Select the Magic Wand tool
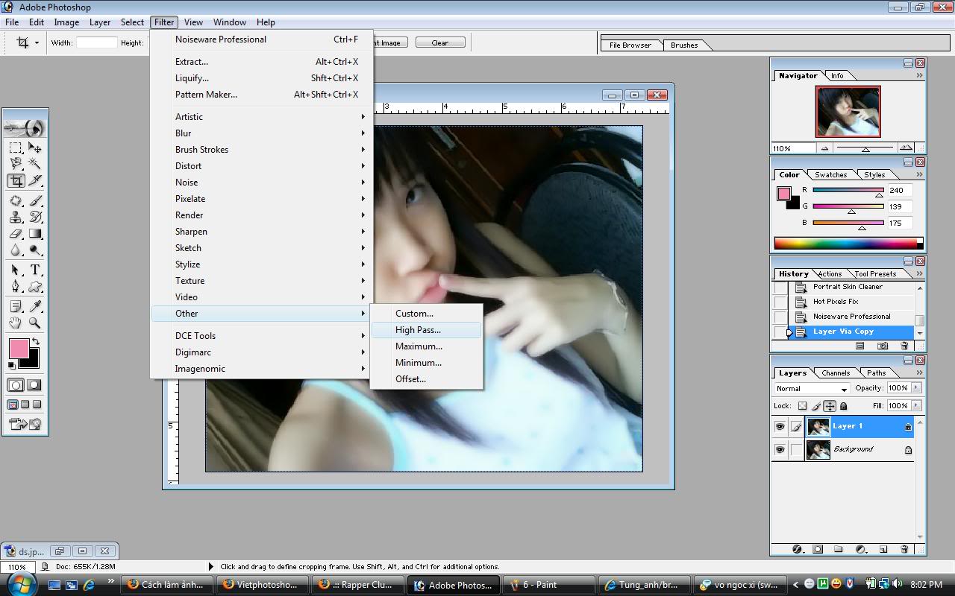 34,164
